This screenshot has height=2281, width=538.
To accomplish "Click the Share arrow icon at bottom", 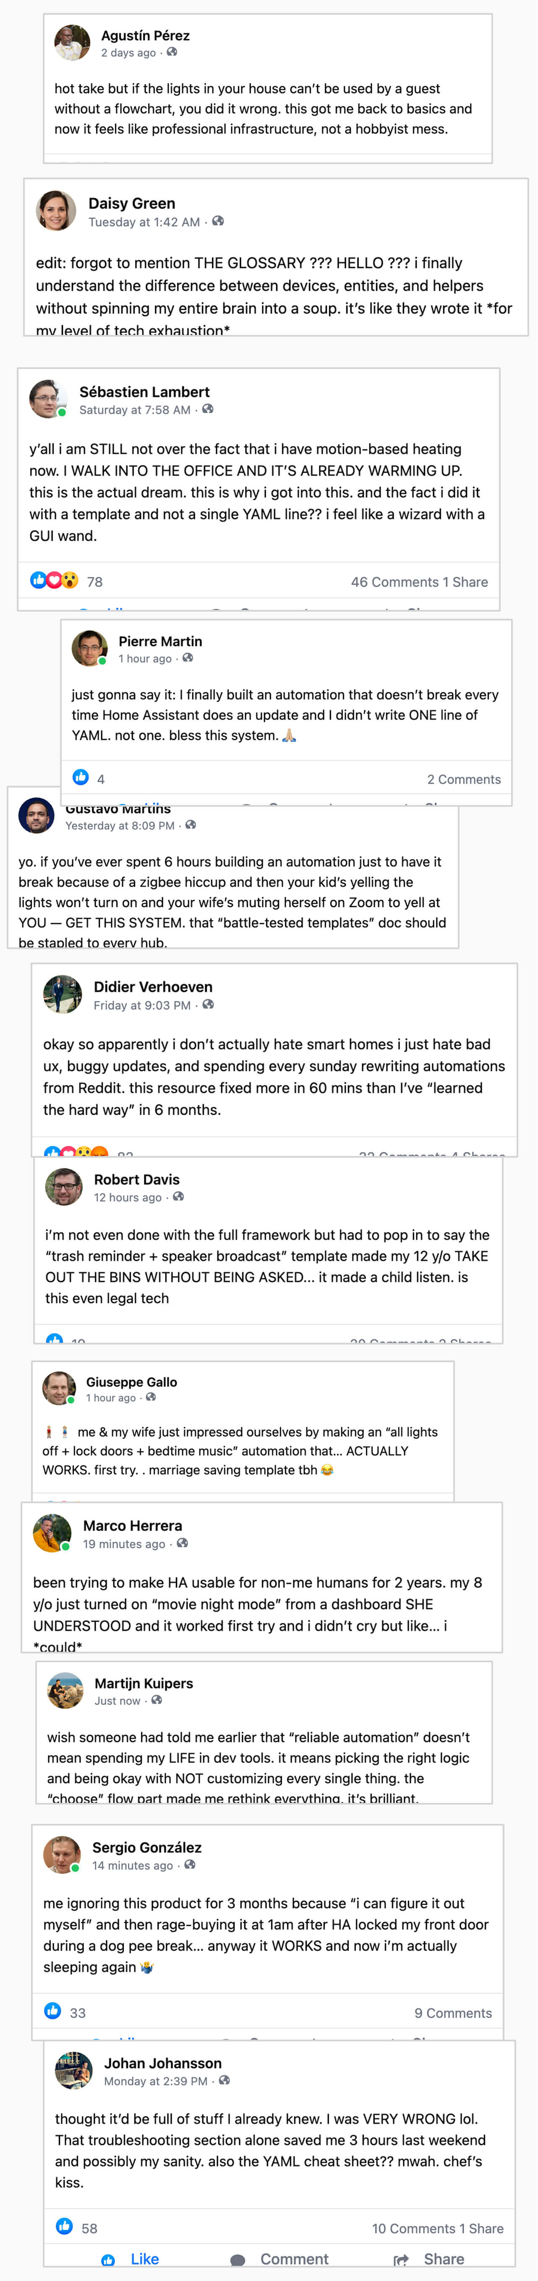I will click(x=401, y=2260).
